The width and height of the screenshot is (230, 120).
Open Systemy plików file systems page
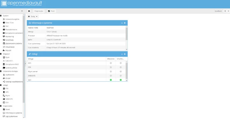[10, 68]
